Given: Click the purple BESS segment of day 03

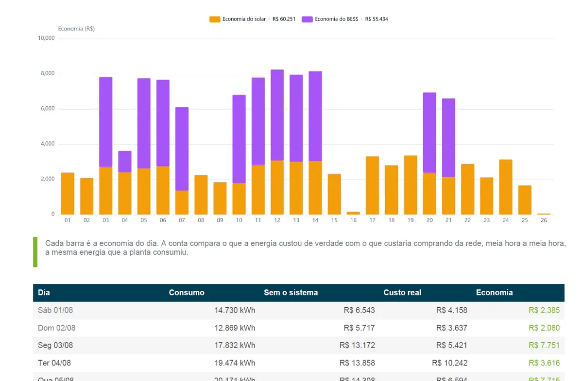Looking at the screenshot, I should coord(105,122).
